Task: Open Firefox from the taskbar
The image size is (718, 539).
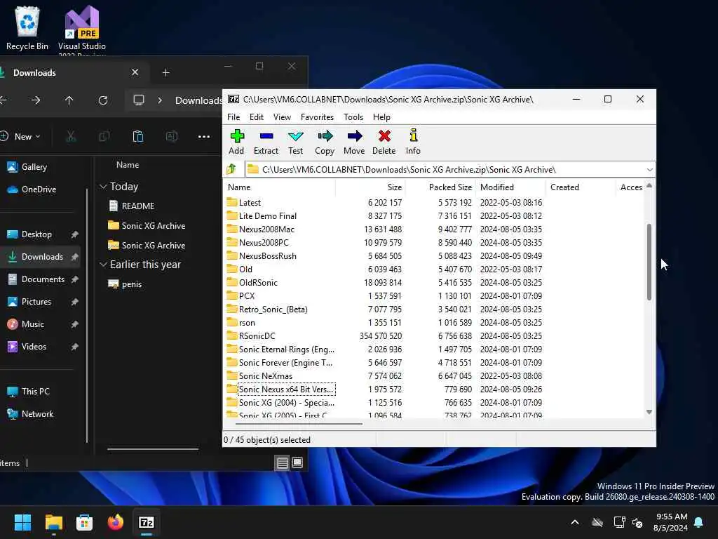Action: (x=116, y=522)
